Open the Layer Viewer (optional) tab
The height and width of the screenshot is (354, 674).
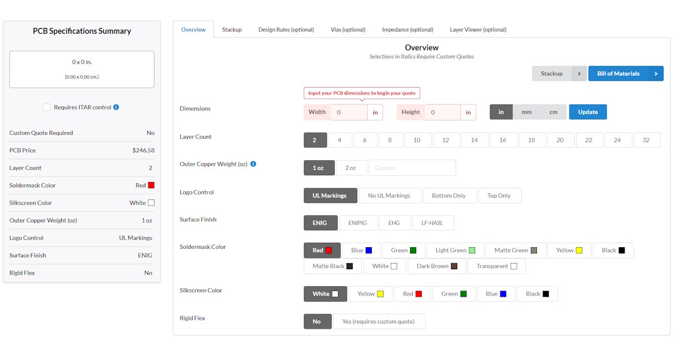(x=478, y=29)
